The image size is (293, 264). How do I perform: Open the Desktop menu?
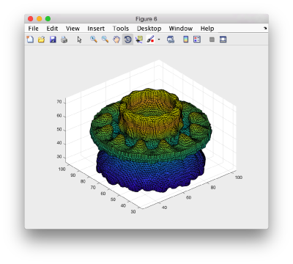(x=149, y=29)
